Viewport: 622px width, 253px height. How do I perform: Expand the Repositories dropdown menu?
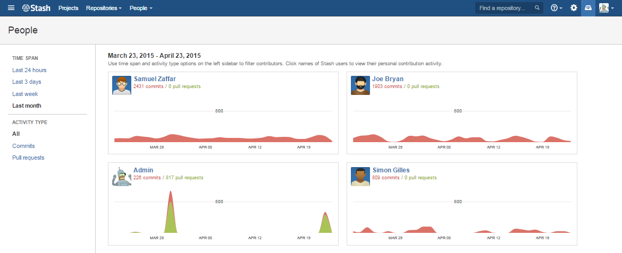104,8
